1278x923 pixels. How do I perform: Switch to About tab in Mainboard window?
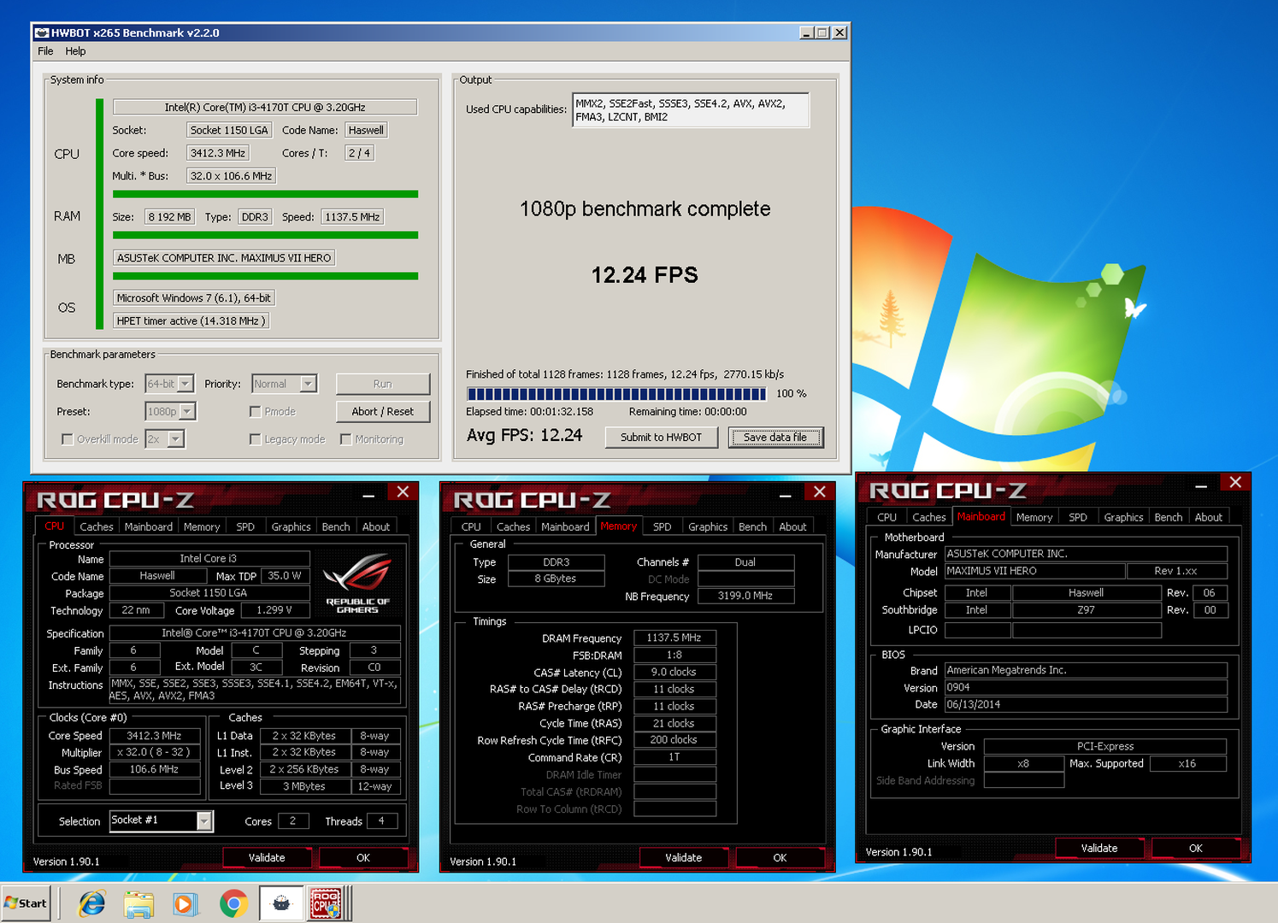click(x=1209, y=517)
